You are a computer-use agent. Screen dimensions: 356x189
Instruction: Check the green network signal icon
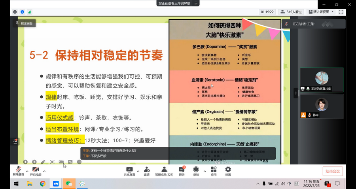(x=29, y=12)
